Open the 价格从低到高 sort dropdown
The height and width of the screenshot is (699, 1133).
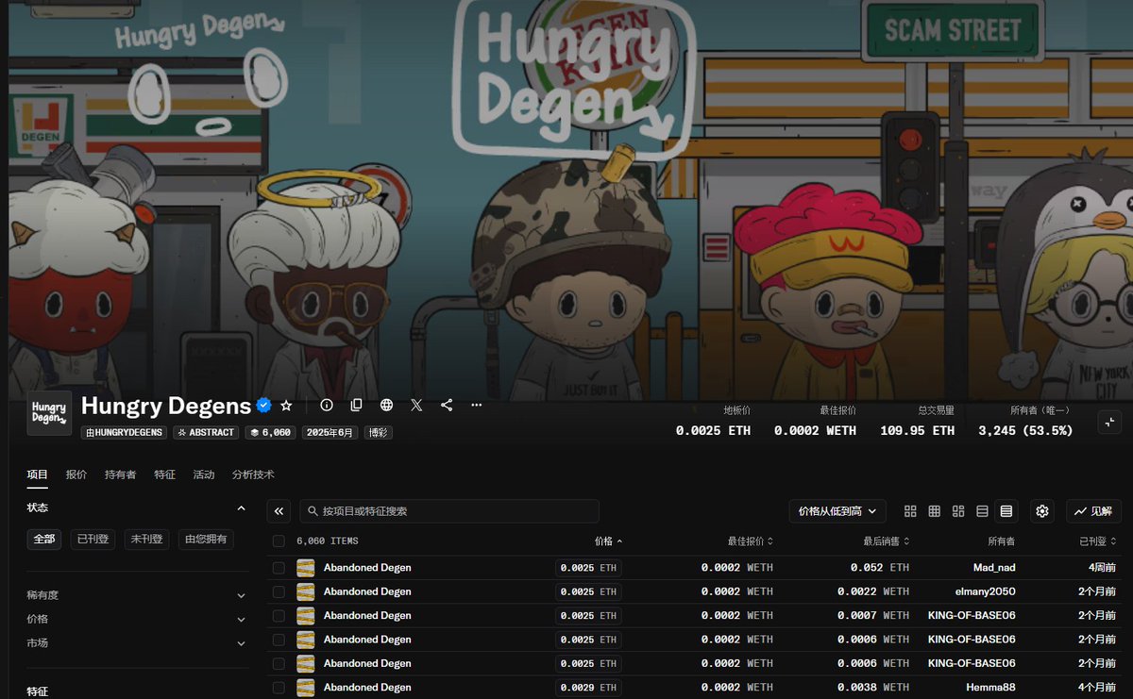click(837, 511)
